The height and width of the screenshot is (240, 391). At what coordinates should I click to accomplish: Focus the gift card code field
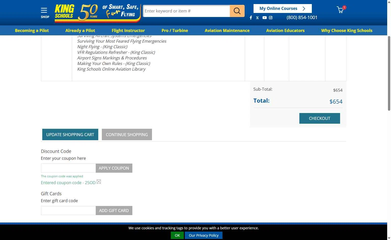tap(68, 211)
